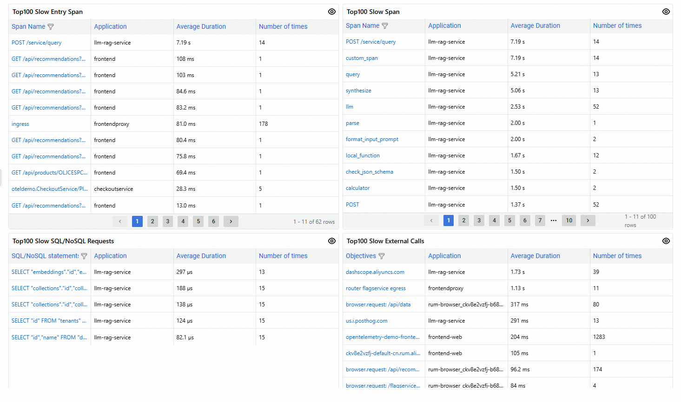Open SELECT "embeddings" SQL statement link
The height and width of the screenshot is (402, 681).
(x=49, y=272)
